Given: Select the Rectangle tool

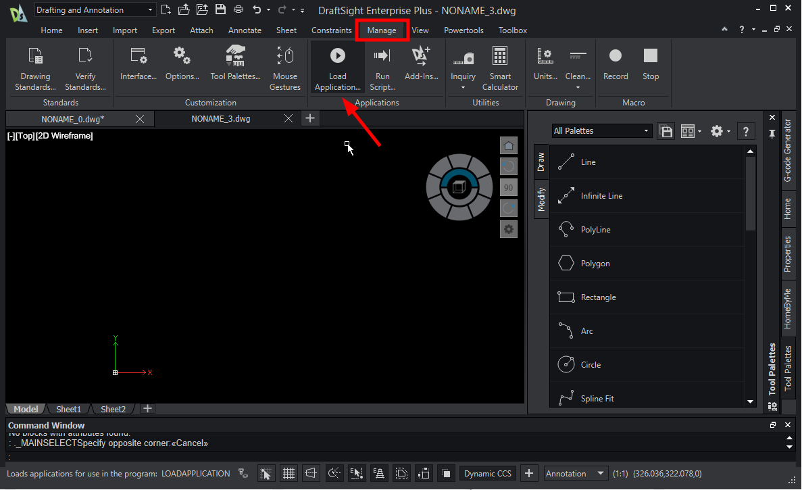Looking at the screenshot, I should tap(647, 297).
